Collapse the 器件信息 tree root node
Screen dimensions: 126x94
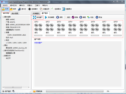click(x=3, y=17)
